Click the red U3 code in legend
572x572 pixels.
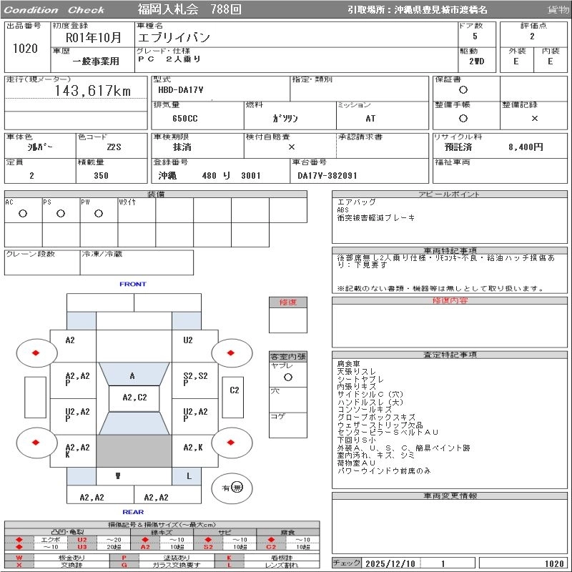pyautogui.click(x=82, y=547)
